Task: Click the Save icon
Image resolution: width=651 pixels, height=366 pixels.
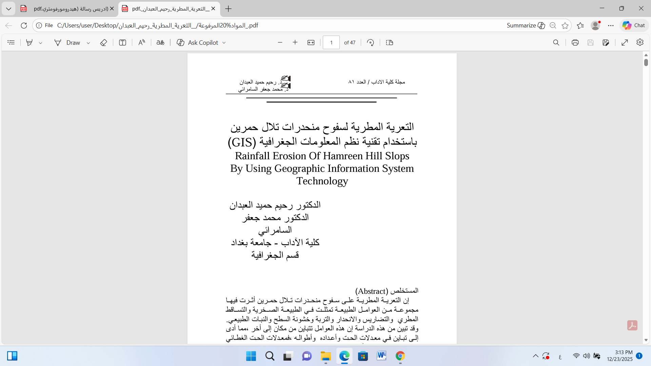Action: [590, 42]
